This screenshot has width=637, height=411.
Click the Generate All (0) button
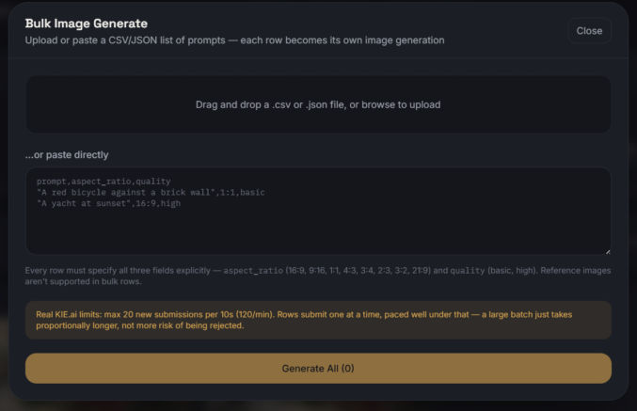(x=318, y=369)
